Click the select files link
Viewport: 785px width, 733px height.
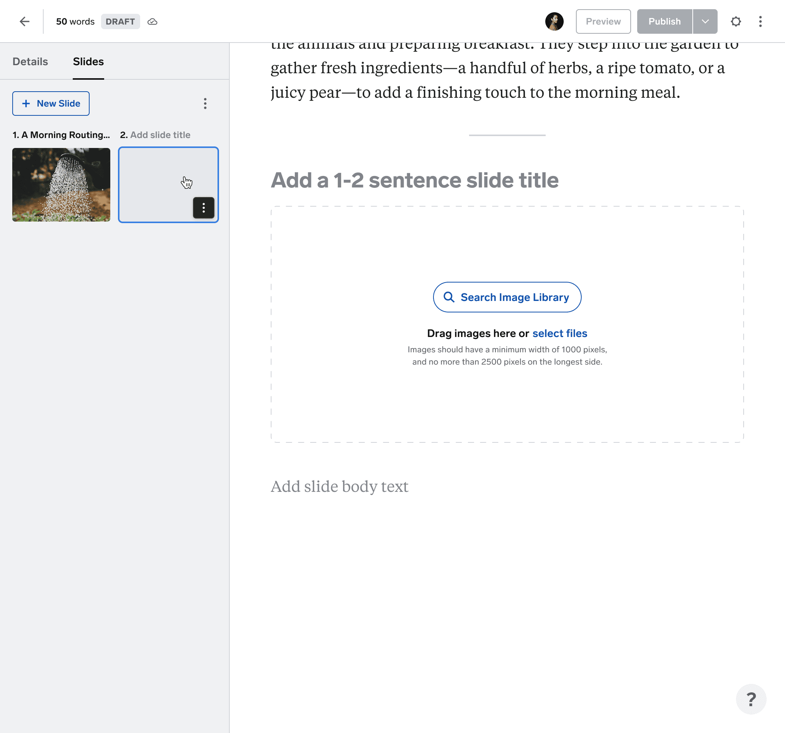[559, 333]
